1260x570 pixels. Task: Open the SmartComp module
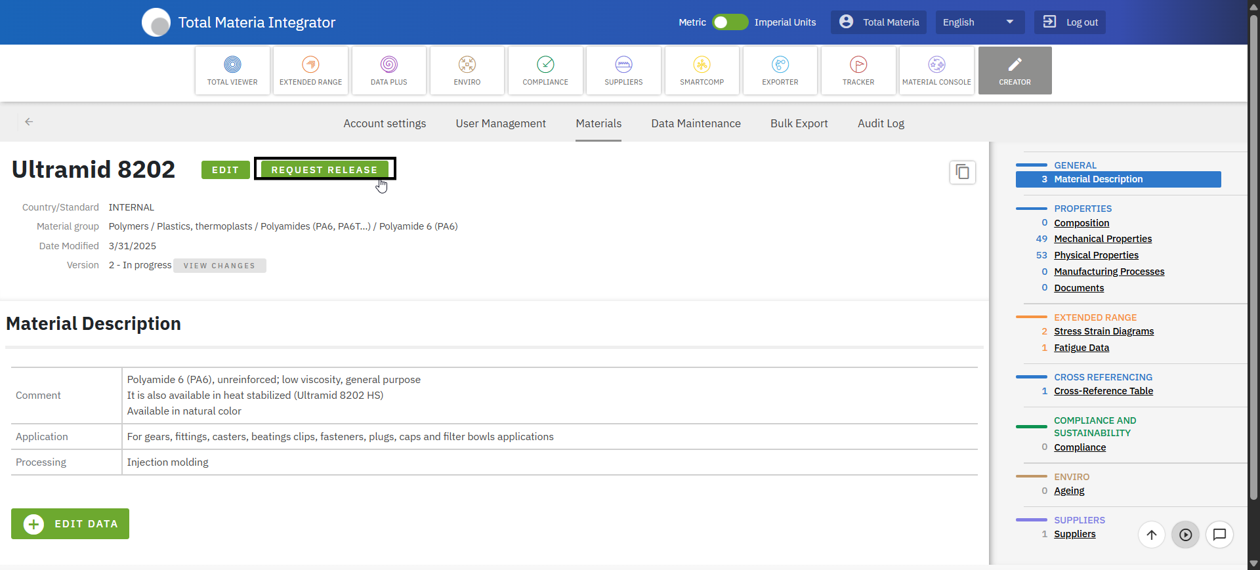tap(702, 70)
